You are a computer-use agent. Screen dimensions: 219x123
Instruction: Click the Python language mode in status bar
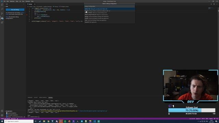(211, 119)
